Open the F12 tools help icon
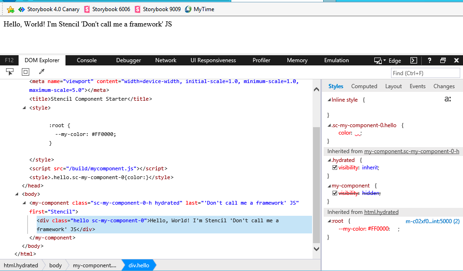 coord(430,60)
